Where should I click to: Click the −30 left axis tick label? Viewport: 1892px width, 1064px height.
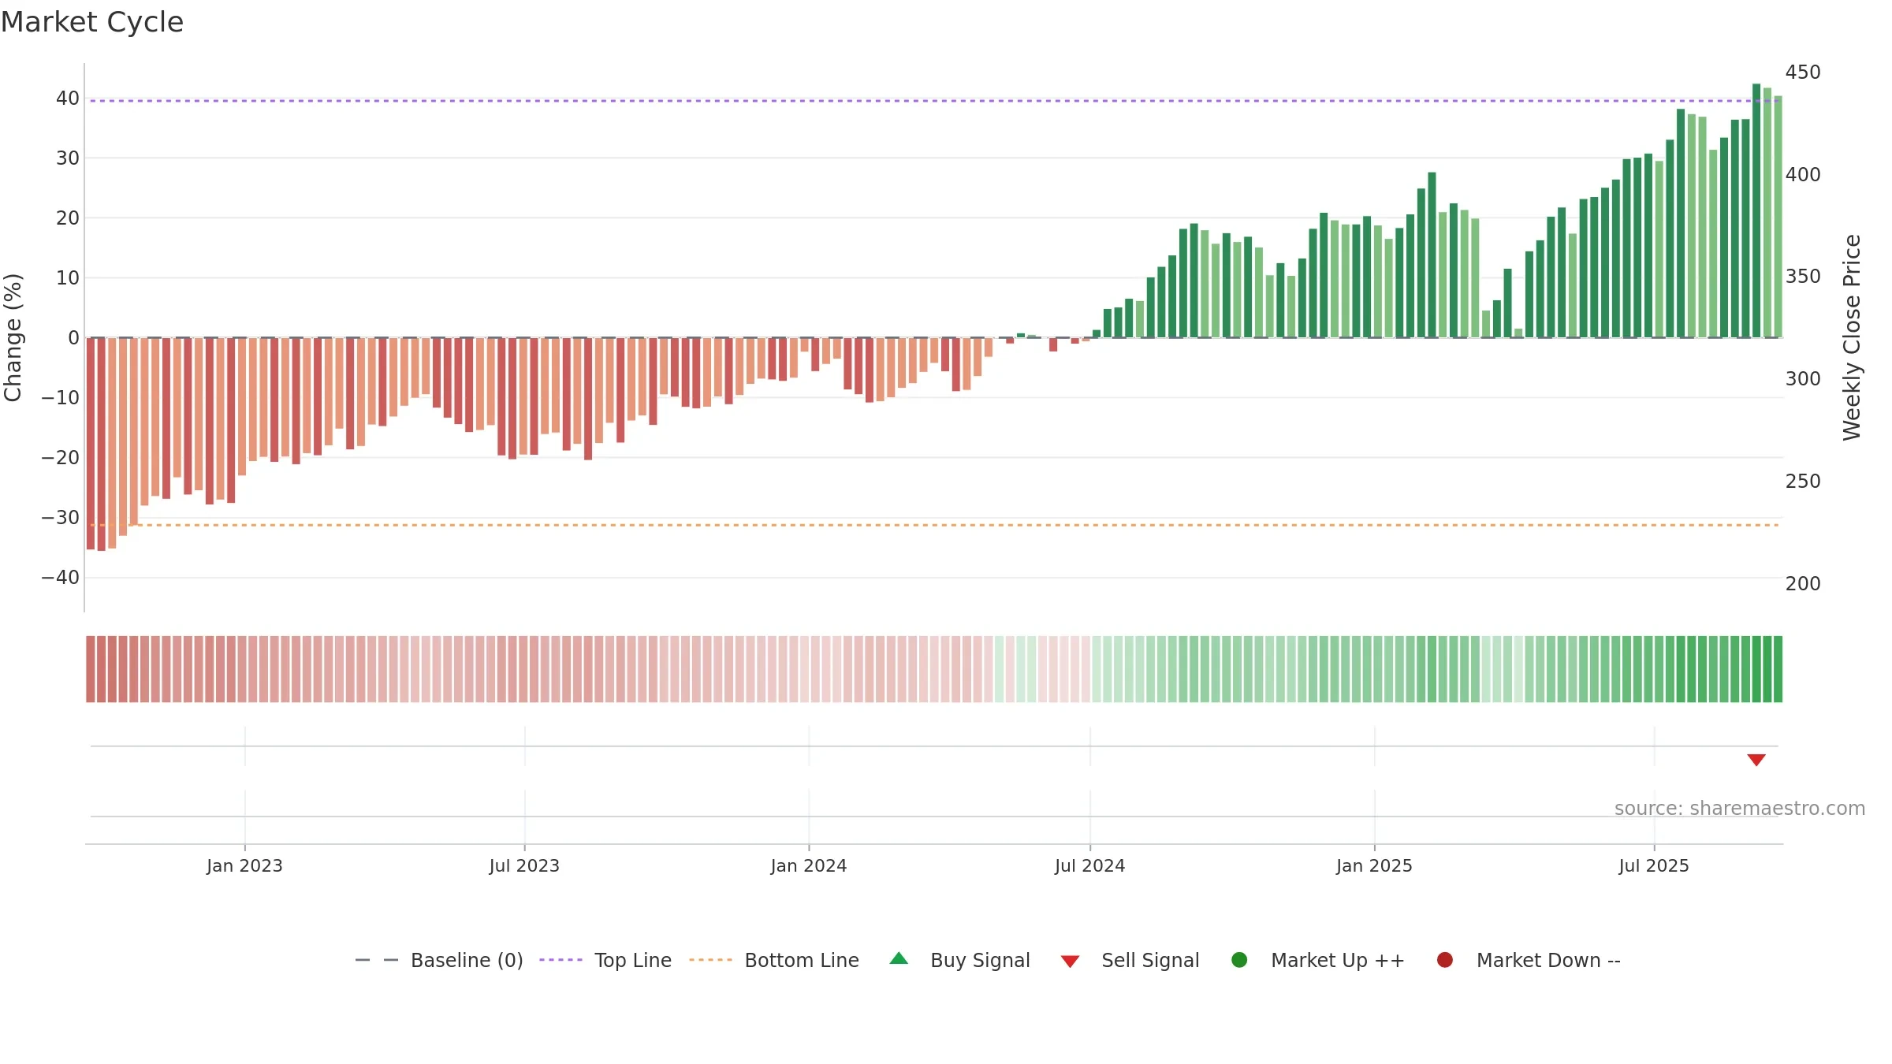(x=61, y=518)
